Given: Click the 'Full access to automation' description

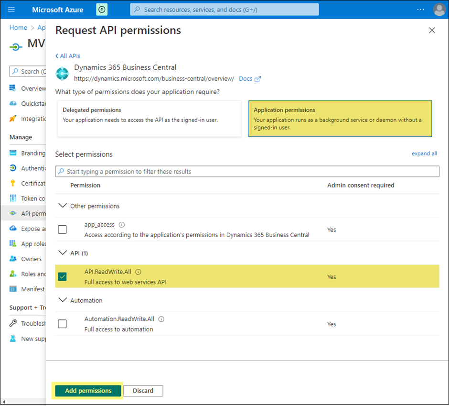Looking at the screenshot, I should pos(119,329).
